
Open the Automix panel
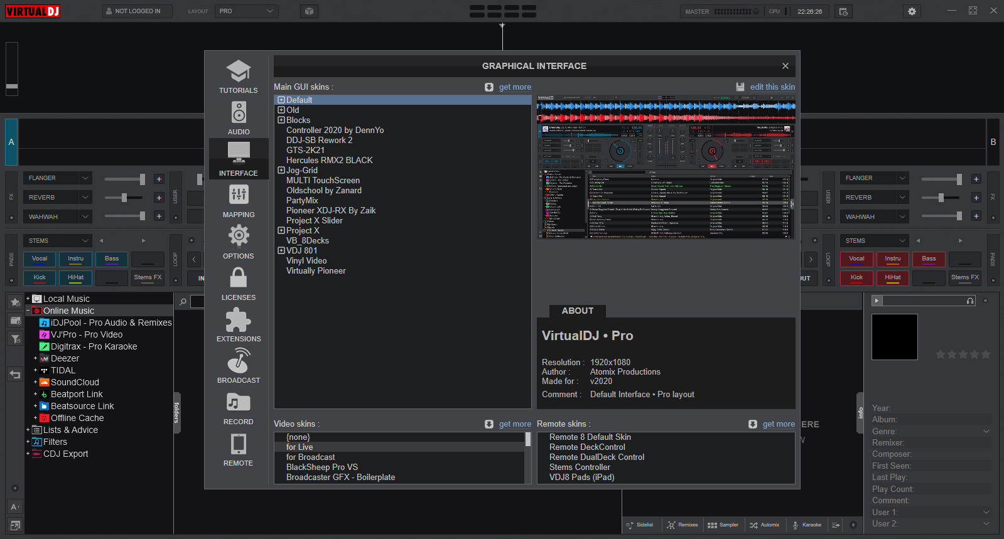point(764,525)
